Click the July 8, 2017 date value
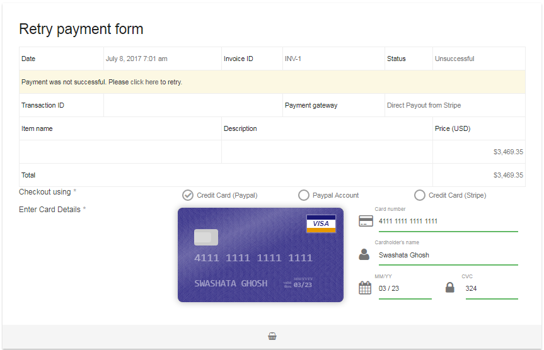 click(x=137, y=59)
